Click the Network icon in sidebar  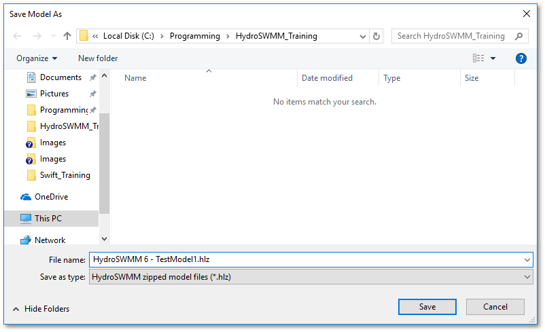click(26, 240)
